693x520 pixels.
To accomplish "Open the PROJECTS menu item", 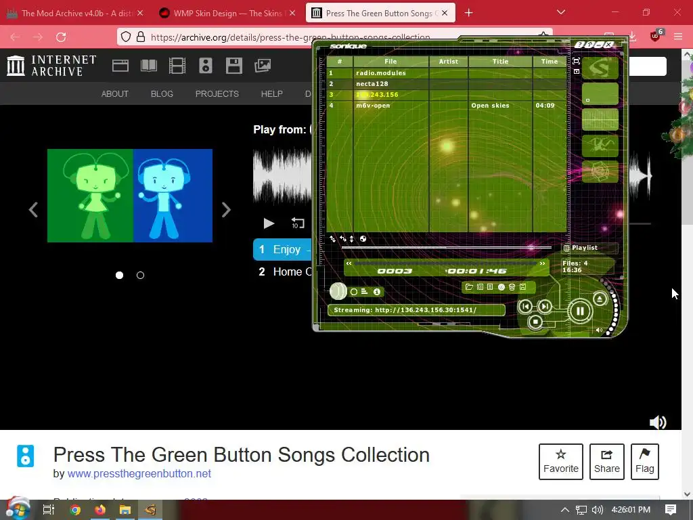I will 217,93.
